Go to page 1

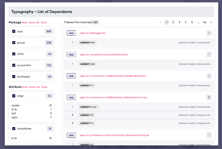(x=166, y=22)
